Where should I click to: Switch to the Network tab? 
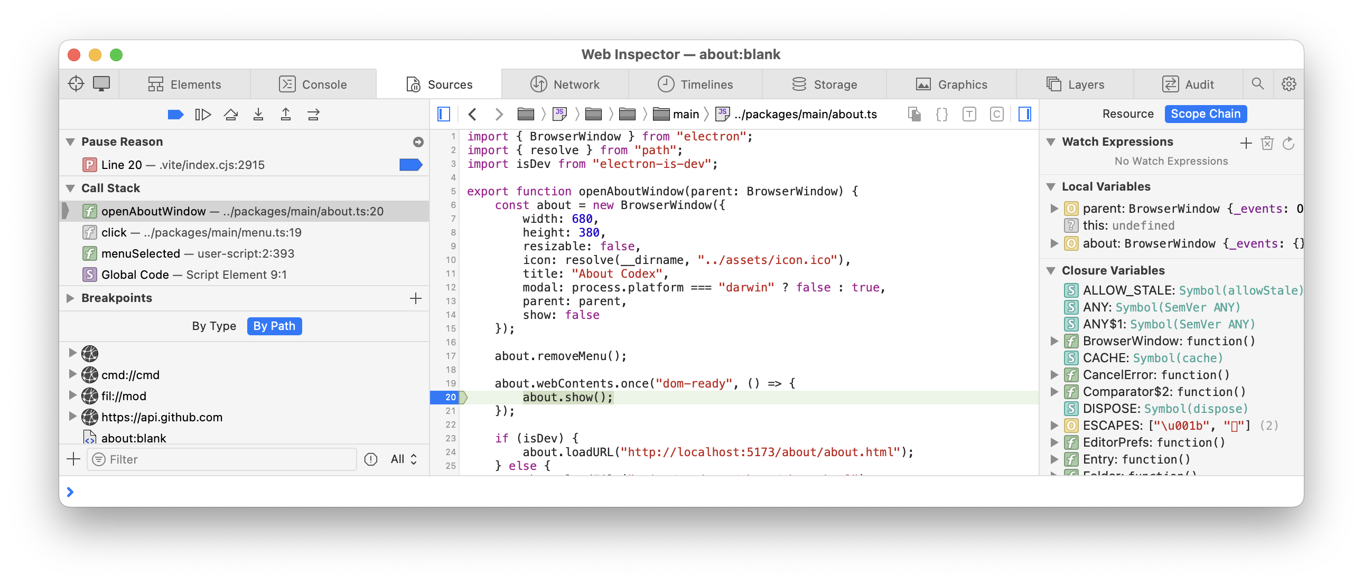[565, 84]
